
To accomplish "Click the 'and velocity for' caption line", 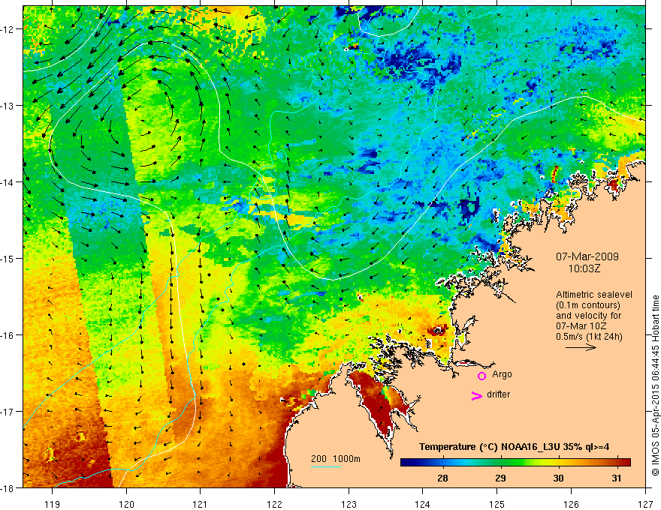I will point(588,315).
